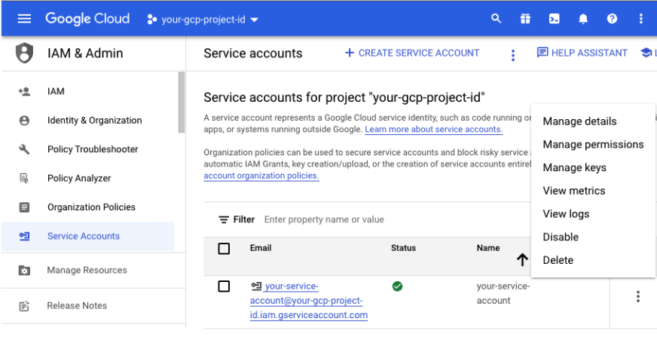Click Service Accounts key icon in sidebar

(x=24, y=237)
